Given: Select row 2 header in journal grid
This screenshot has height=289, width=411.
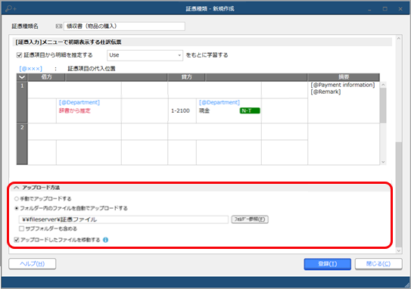Looking at the screenshot, I should coord(22,144).
